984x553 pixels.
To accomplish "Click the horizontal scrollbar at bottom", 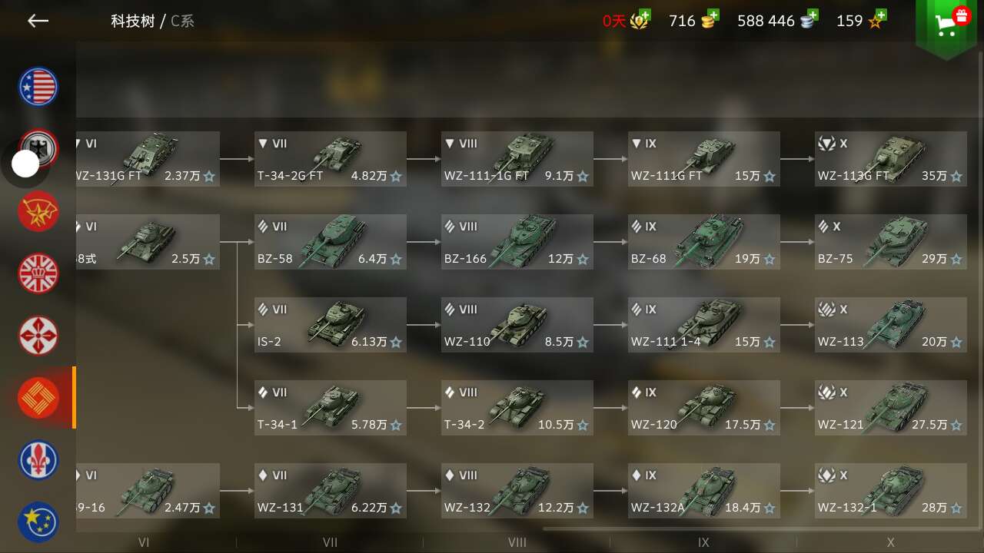I will tap(763, 528).
